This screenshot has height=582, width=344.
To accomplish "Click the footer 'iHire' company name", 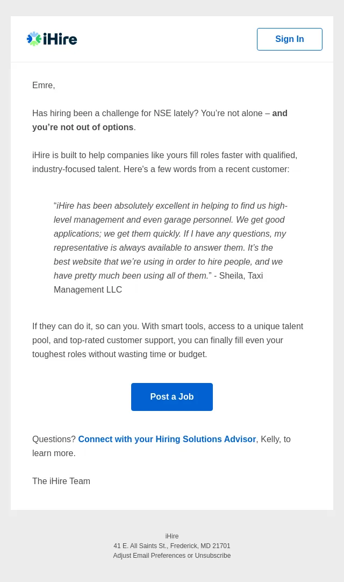I will 172,536.
